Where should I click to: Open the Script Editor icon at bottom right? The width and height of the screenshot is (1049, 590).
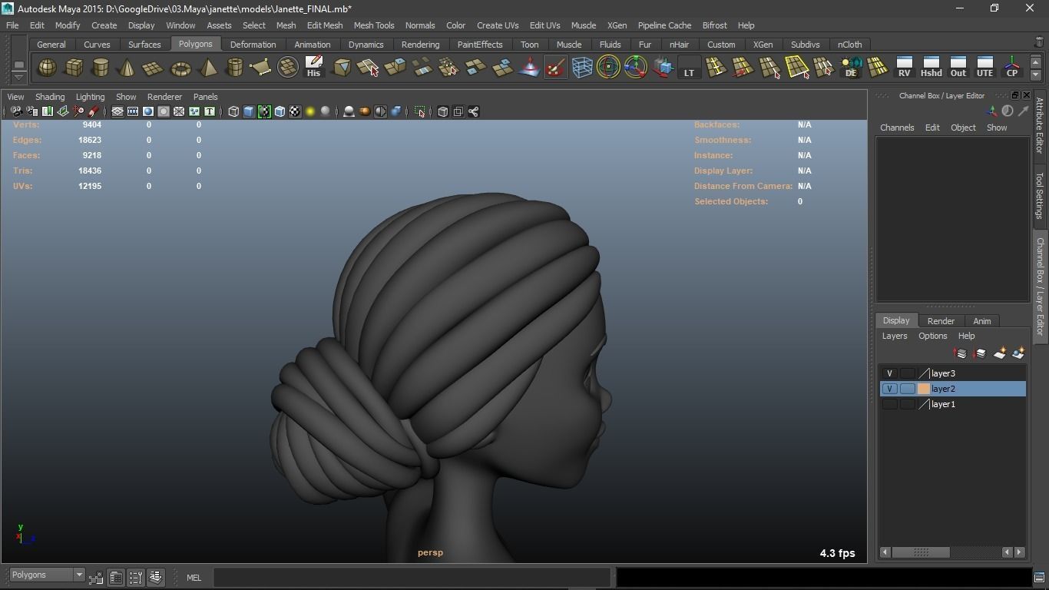pyautogui.click(x=1040, y=578)
